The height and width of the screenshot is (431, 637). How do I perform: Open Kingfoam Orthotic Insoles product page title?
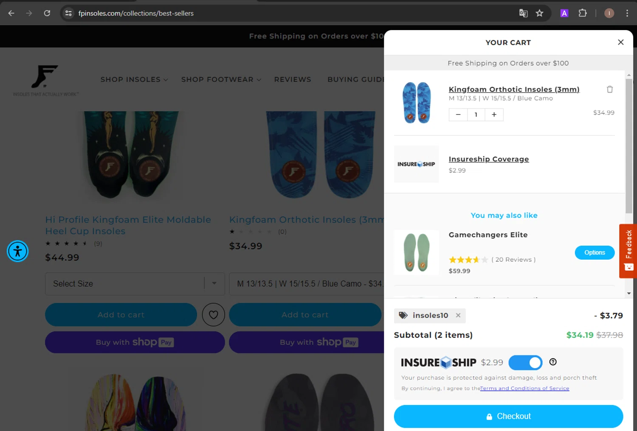[307, 220]
